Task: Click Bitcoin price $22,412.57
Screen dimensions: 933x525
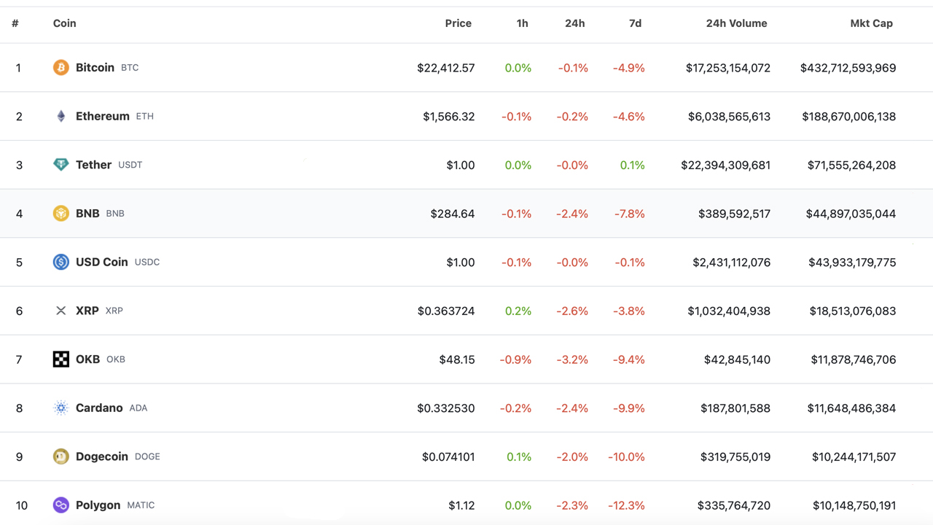Action: (x=446, y=68)
